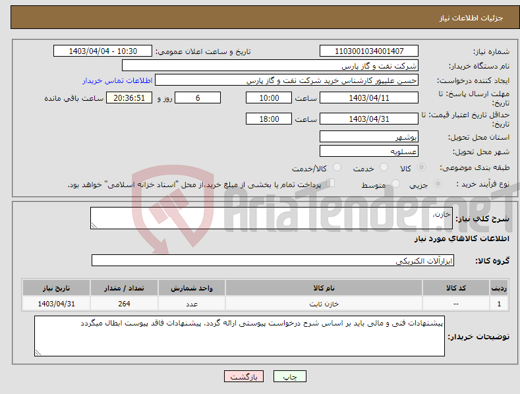The image size is (520, 394).
Task: Click the general need description textarea
Action: pos(272,218)
